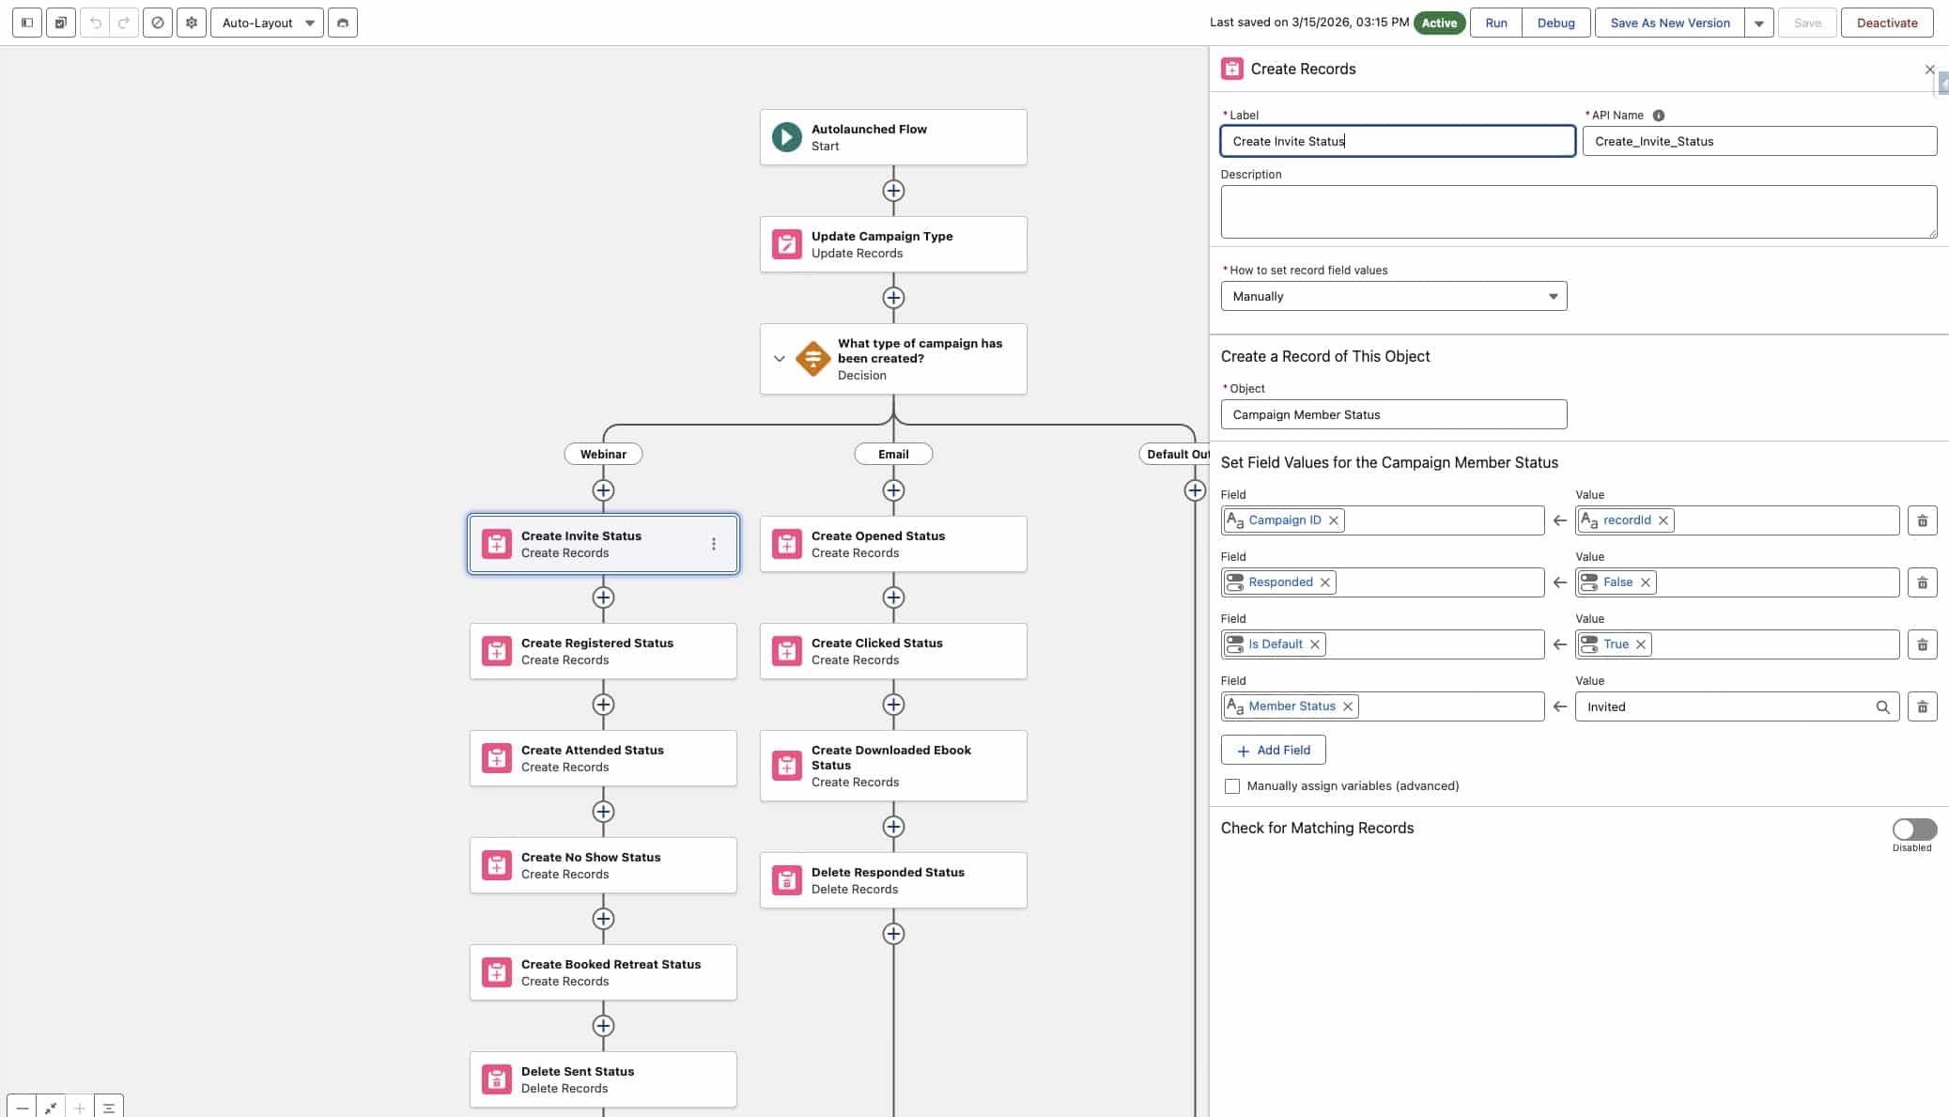
Task: Check Manually assign variables (advanced) checkbox
Action: [1231, 786]
